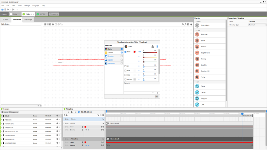Click the Scene button in Scenes panel
This screenshot has height=150, width=267.
tap(5, 112)
